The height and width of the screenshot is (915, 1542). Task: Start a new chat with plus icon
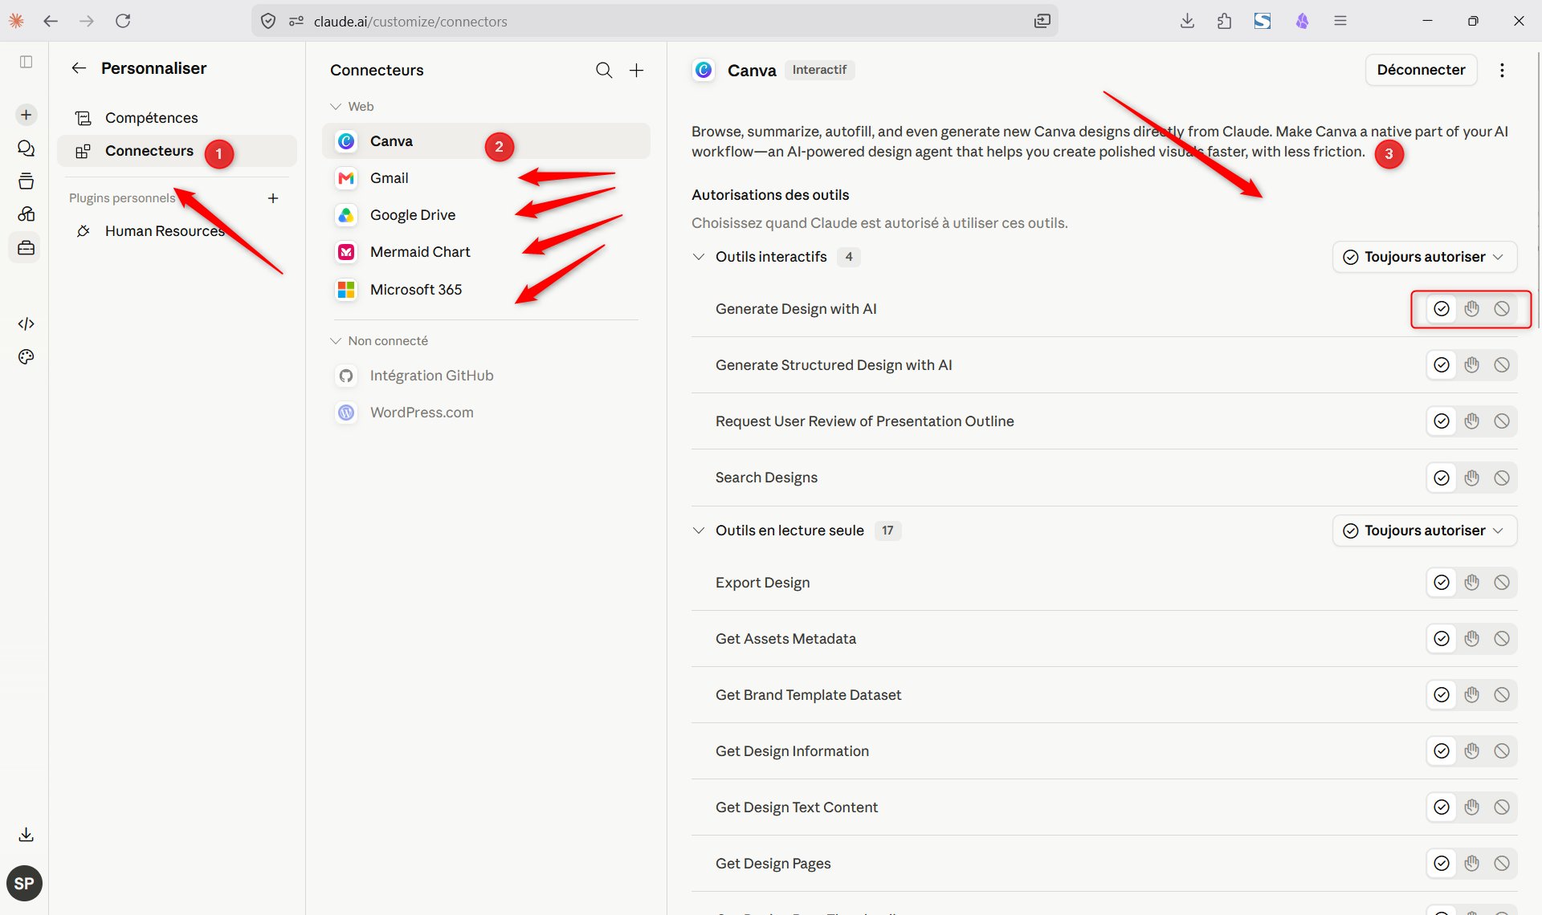[26, 115]
